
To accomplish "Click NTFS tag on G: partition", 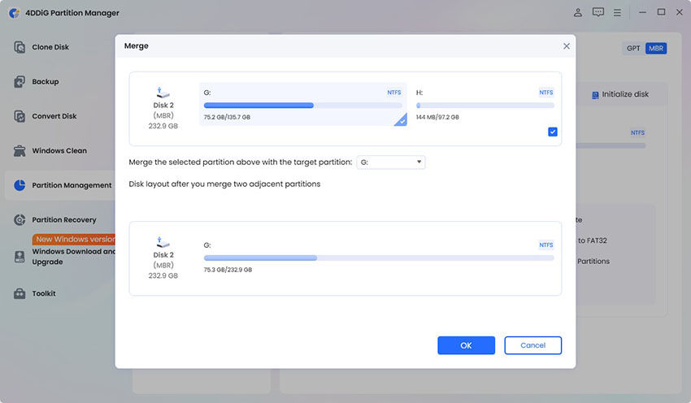I will 394,93.
